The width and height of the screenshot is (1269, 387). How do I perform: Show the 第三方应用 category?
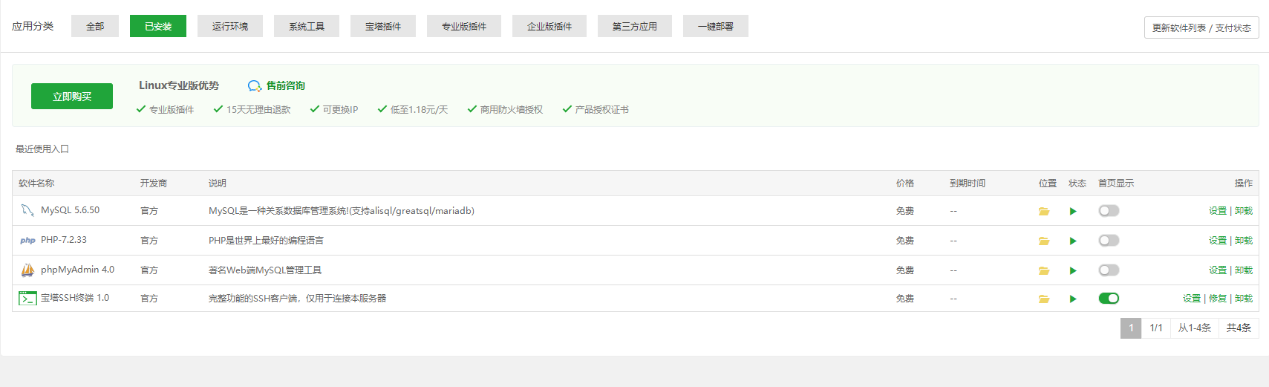point(635,26)
